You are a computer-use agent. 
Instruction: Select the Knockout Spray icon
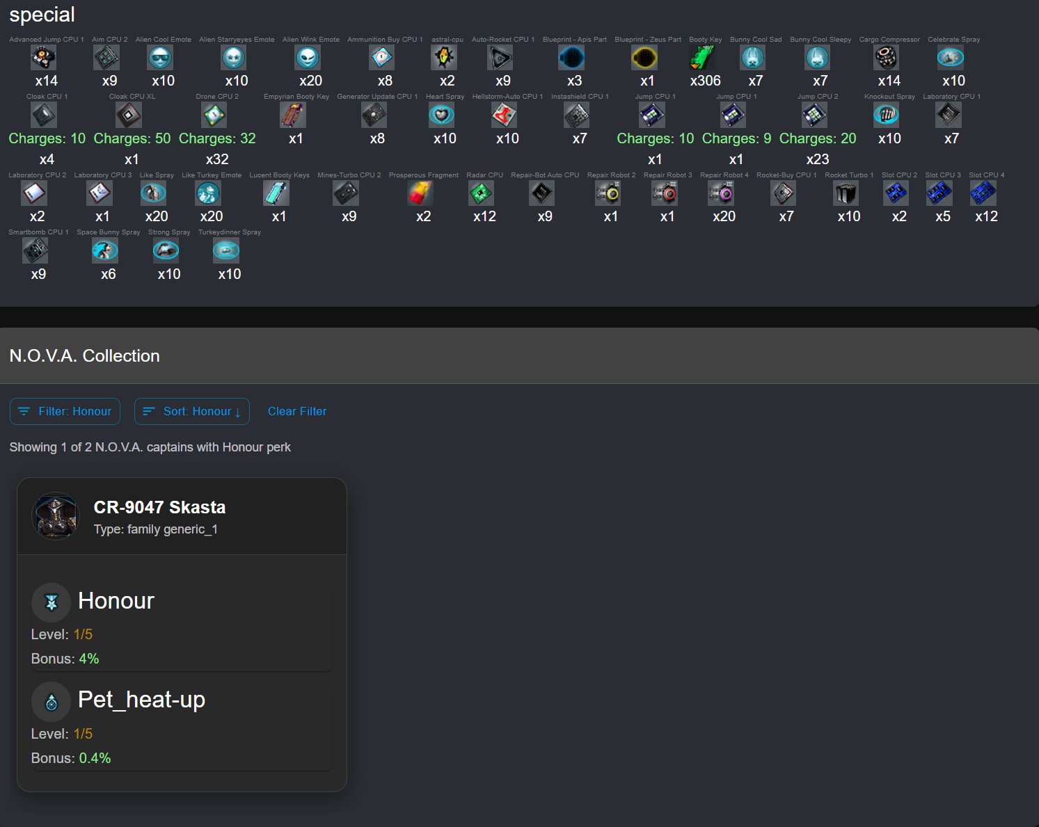[887, 115]
